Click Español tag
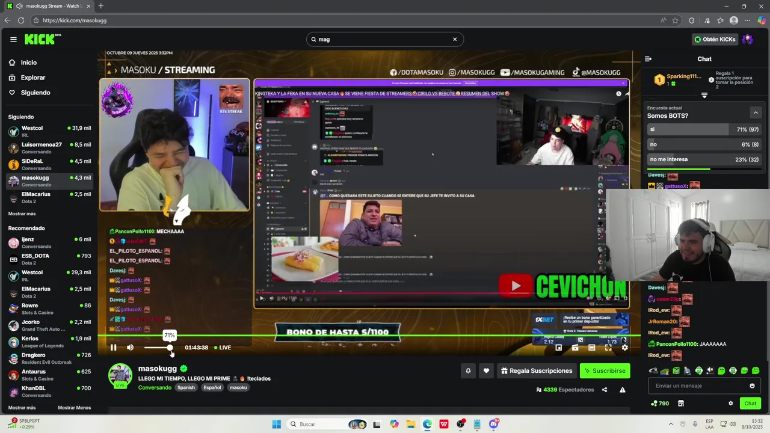Image resolution: width=770 pixels, height=433 pixels. tap(212, 387)
